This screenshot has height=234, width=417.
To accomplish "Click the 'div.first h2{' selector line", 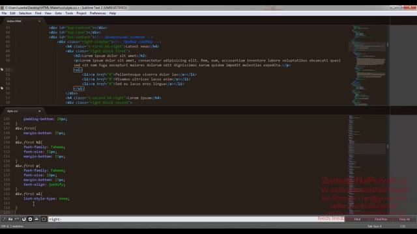I will coord(29,142).
